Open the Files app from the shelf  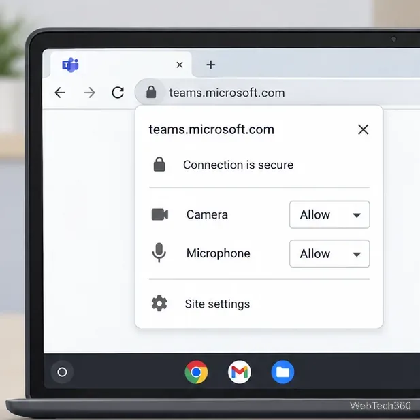click(282, 372)
